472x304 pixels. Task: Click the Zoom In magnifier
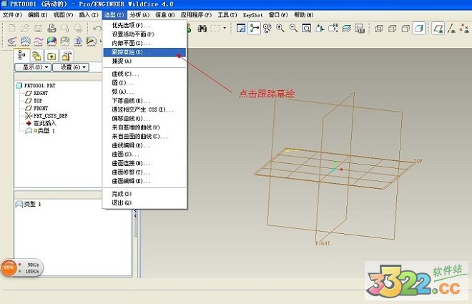coord(280,29)
